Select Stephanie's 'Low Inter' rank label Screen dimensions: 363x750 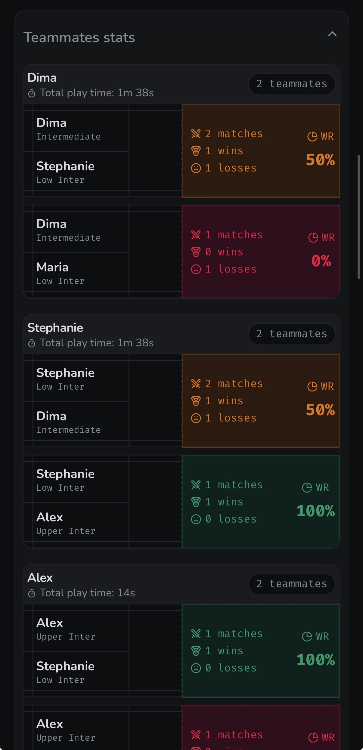pyautogui.click(x=60, y=180)
